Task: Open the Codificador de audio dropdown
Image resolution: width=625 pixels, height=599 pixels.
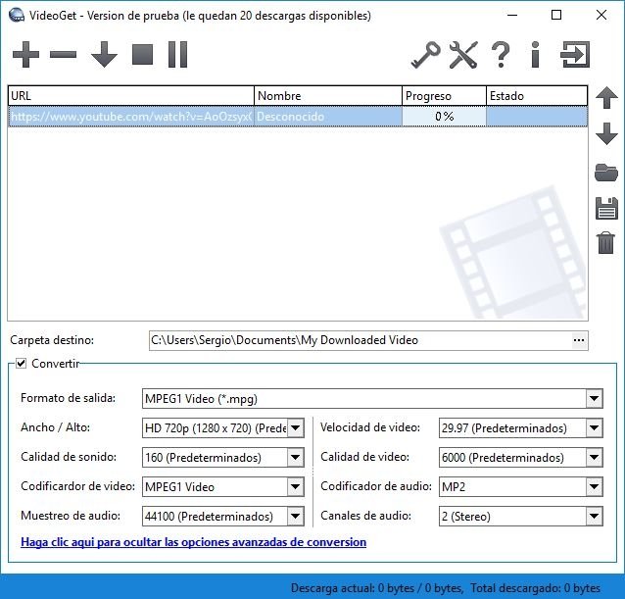Action: [594, 486]
